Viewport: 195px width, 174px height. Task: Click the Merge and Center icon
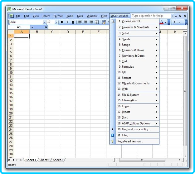click(97, 22)
